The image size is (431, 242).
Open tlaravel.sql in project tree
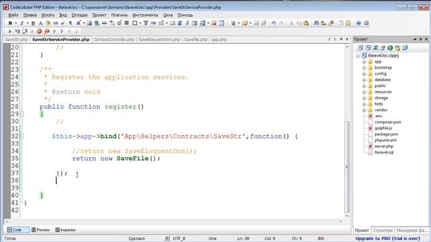pos(384,153)
